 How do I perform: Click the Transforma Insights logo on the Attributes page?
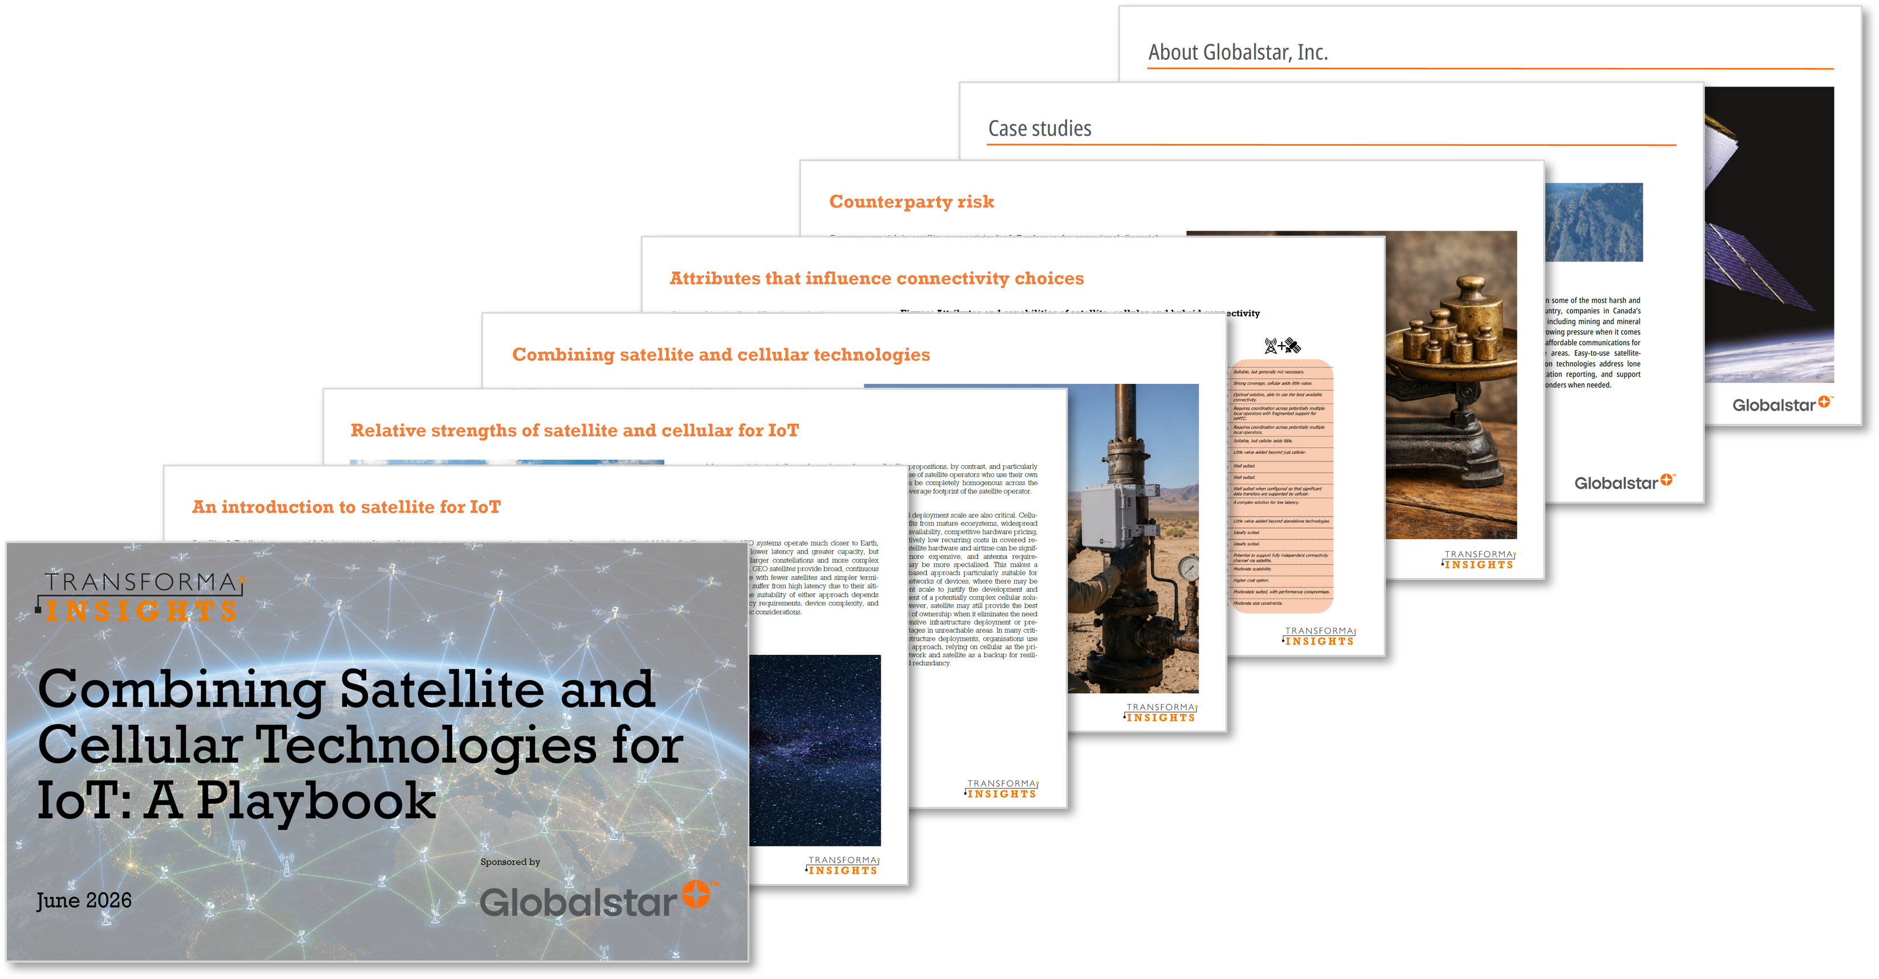(1319, 636)
